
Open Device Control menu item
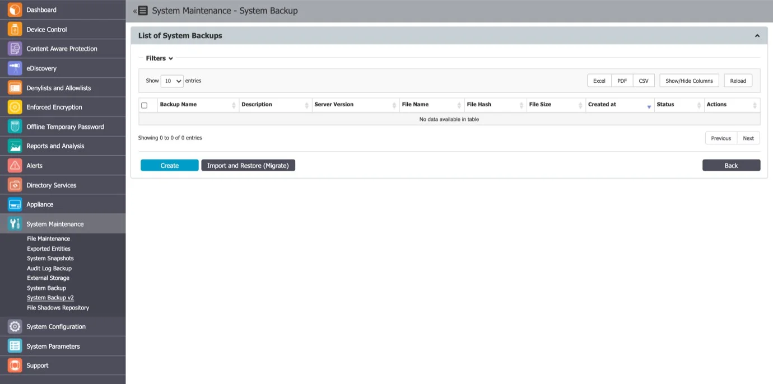click(63, 29)
